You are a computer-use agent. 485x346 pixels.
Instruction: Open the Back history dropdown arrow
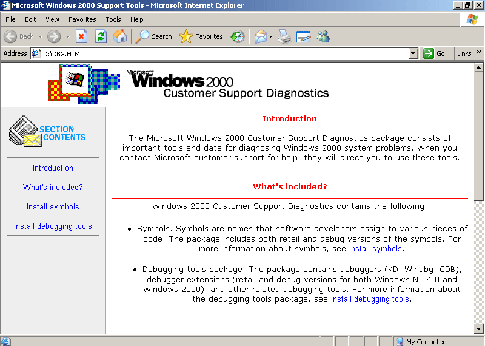point(40,36)
